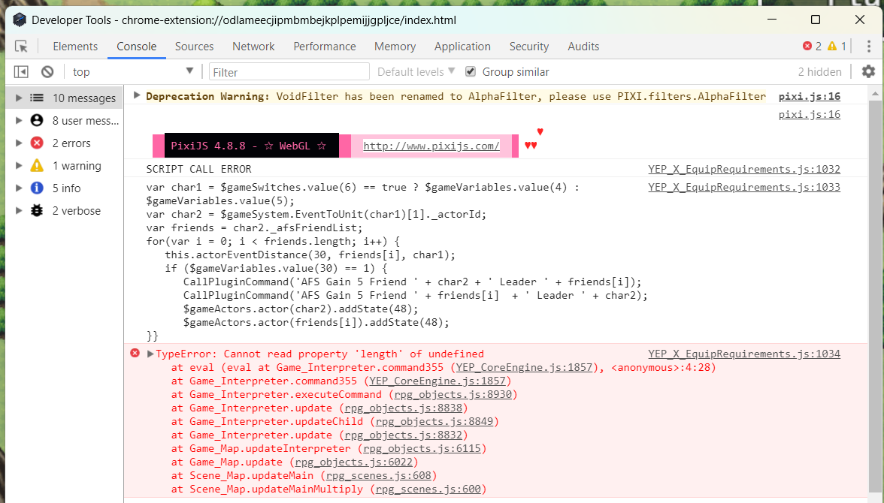Open YEP_X_EquipRequirements.js:1033 source link
This screenshot has width=884, height=503.
coord(744,187)
